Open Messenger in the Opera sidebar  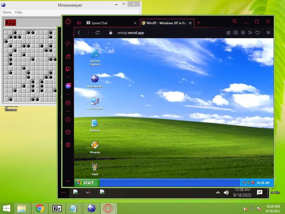[68, 86]
